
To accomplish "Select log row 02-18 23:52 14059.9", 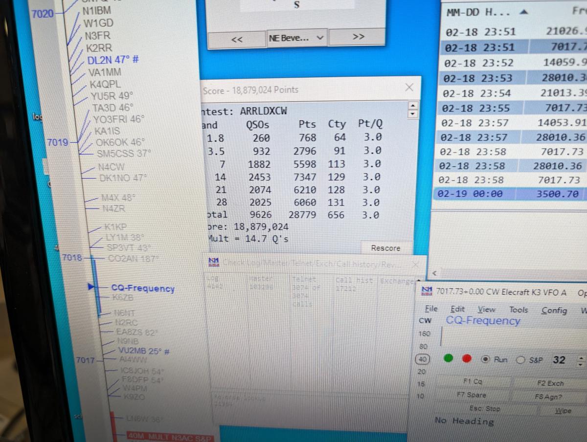I will click(515, 63).
